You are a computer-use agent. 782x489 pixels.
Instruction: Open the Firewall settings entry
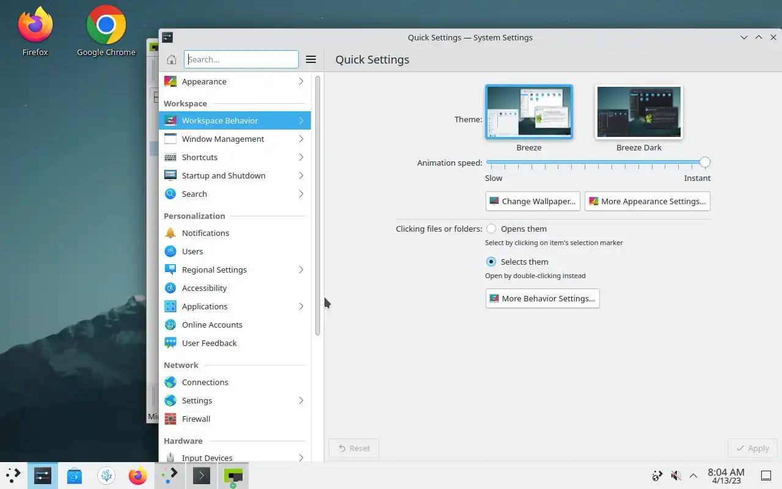pyautogui.click(x=235, y=419)
